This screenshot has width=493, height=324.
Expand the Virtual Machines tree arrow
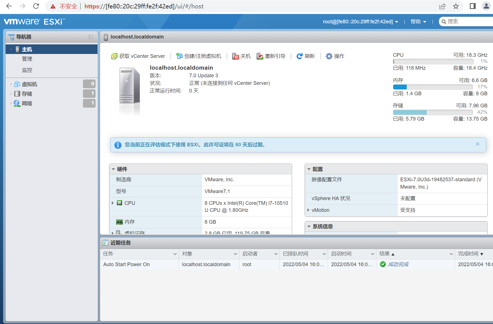click(11, 84)
